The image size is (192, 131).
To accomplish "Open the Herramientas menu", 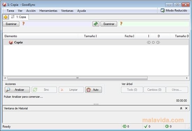I will tap(48, 11).
